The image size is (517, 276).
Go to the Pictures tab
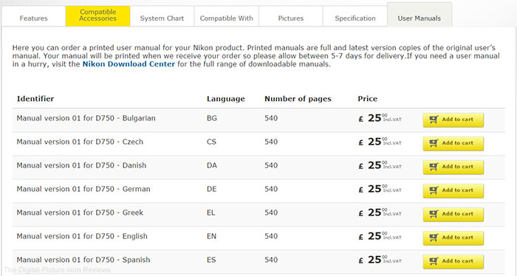(290, 18)
